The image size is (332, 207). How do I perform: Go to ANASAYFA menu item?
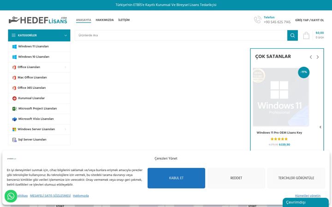pyautogui.click(x=83, y=20)
